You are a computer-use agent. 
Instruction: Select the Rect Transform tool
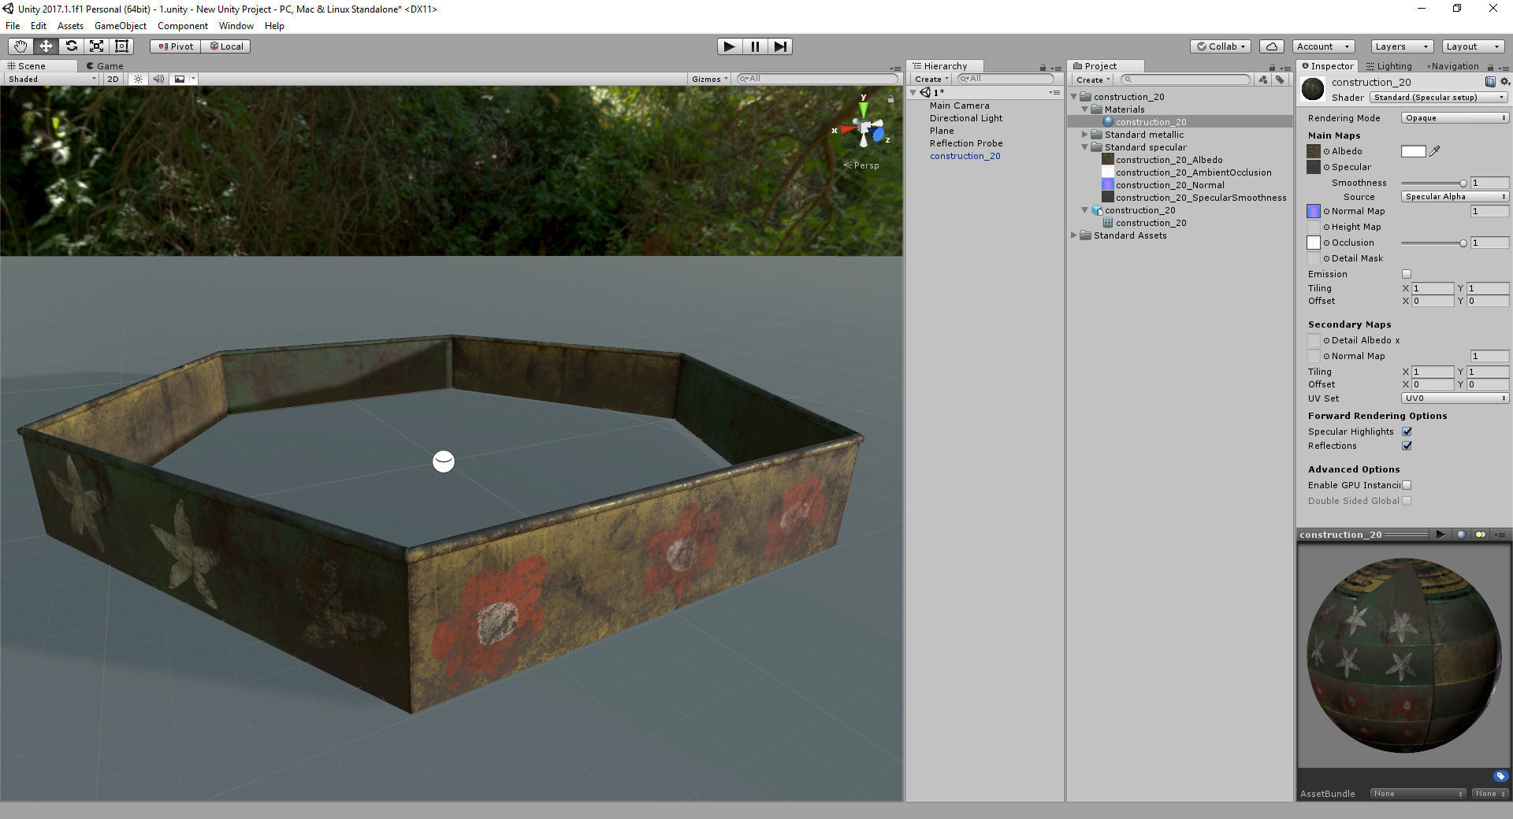tap(121, 46)
